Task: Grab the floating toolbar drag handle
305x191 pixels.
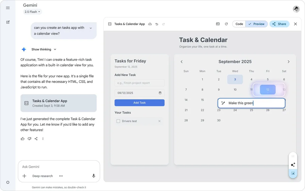Action: click(x=293, y=156)
